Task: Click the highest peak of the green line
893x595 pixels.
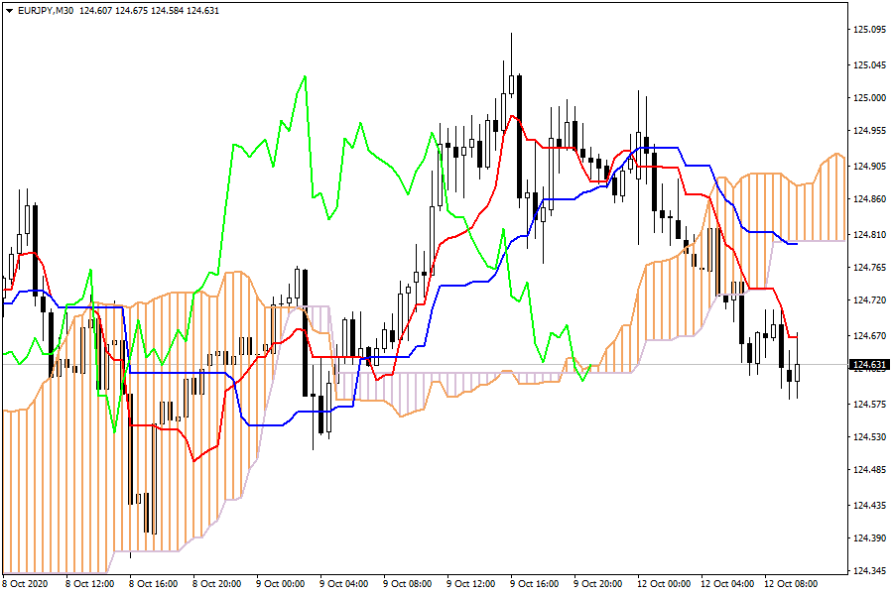Action: click(x=304, y=75)
